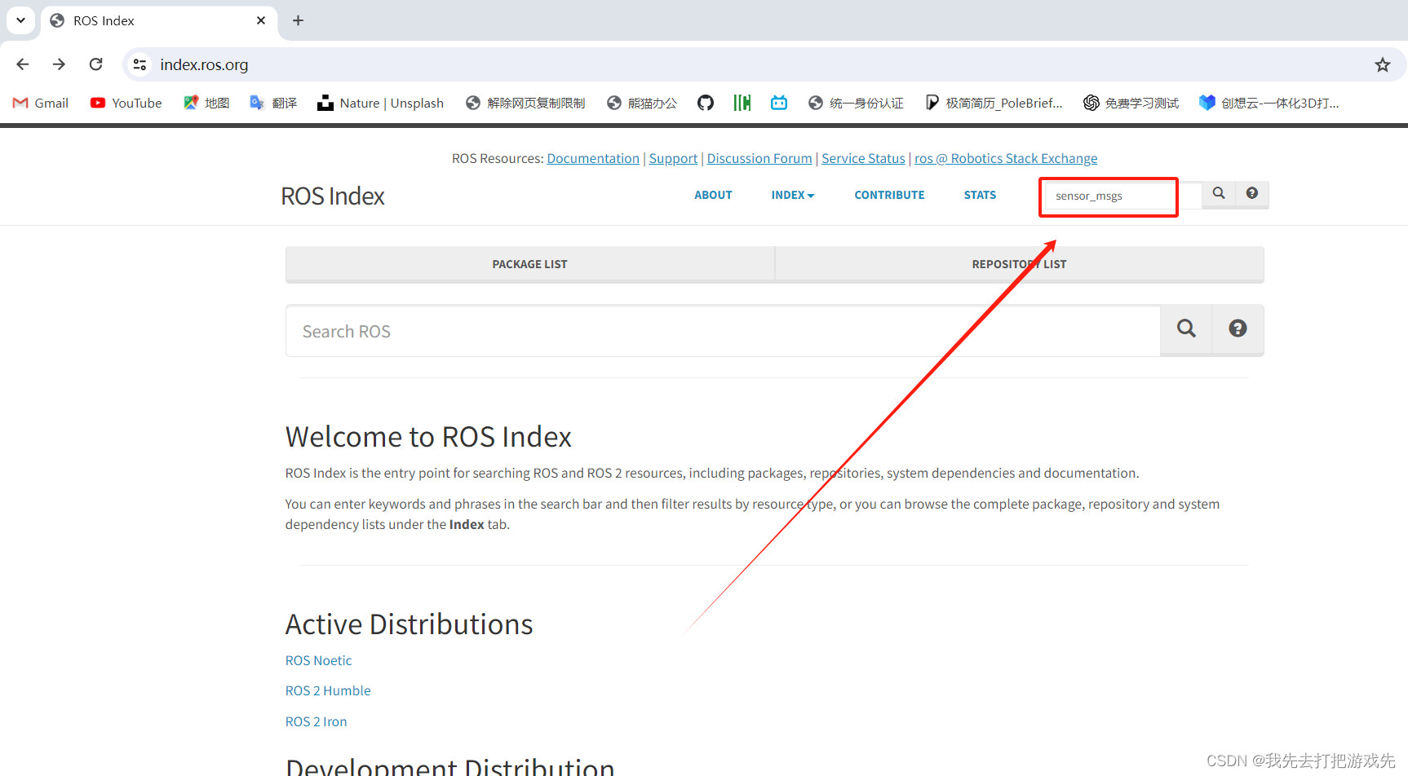Viewport: 1408px width, 776px height.
Task: Open the GitHub bookmark icon
Action: click(x=706, y=103)
